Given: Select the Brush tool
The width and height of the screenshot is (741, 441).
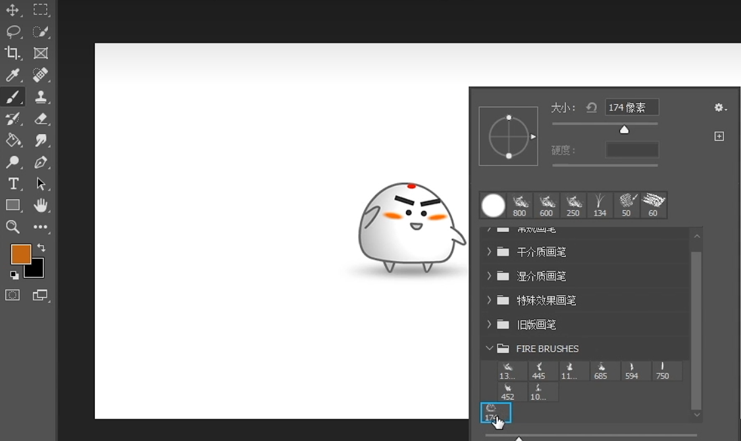Looking at the screenshot, I should click(x=13, y=97).
